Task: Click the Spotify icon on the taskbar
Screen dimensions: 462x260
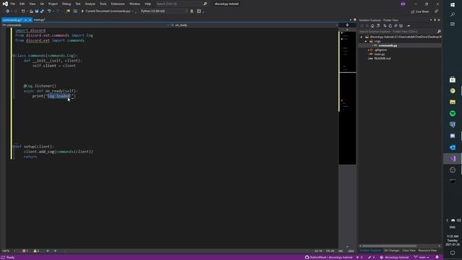Action: click(x=453, y=113)
